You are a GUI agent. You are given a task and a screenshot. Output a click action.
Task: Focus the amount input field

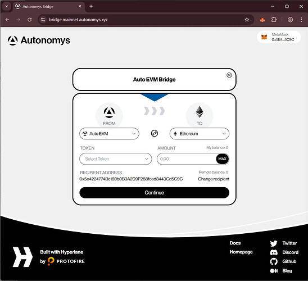(x=187, y=159)
